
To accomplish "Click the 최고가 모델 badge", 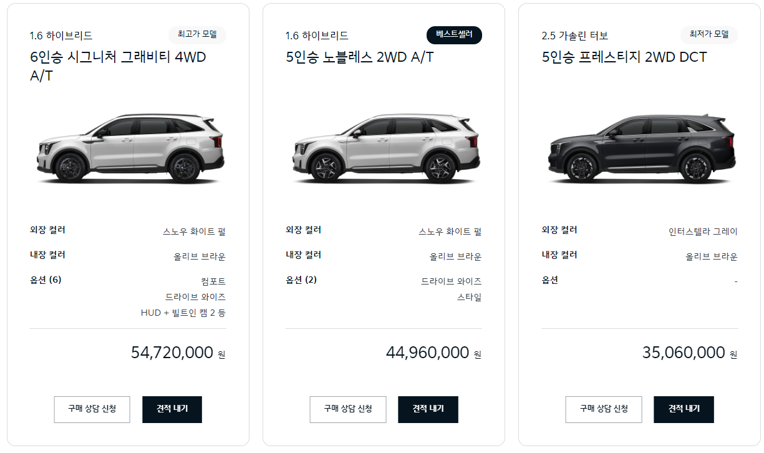I will [x=196, y=36].
